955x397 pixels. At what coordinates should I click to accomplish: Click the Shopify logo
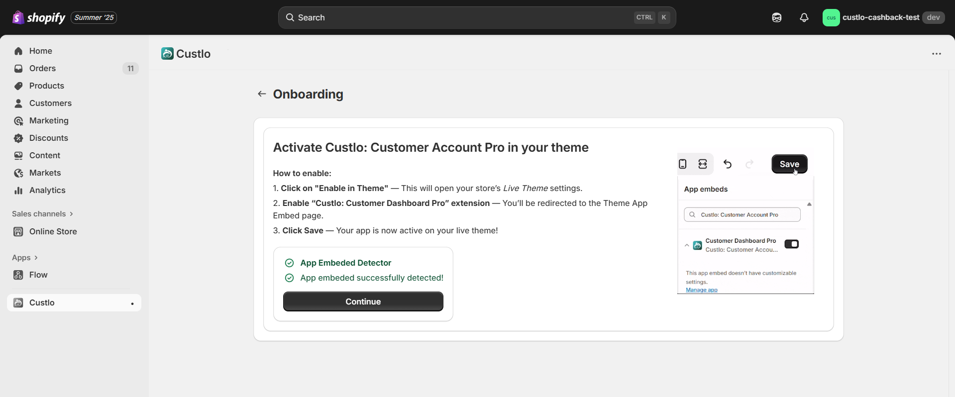point(38,17)
